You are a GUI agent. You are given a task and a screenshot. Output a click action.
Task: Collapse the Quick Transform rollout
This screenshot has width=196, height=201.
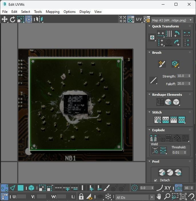click(149, 26)
